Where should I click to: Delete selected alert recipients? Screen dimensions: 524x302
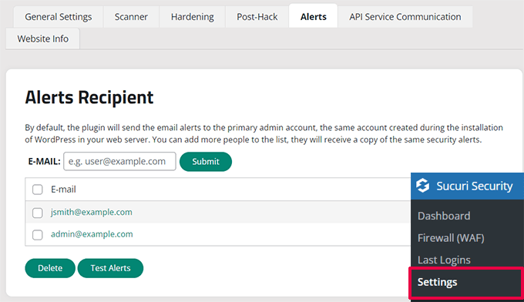click(x=50, y=268)
